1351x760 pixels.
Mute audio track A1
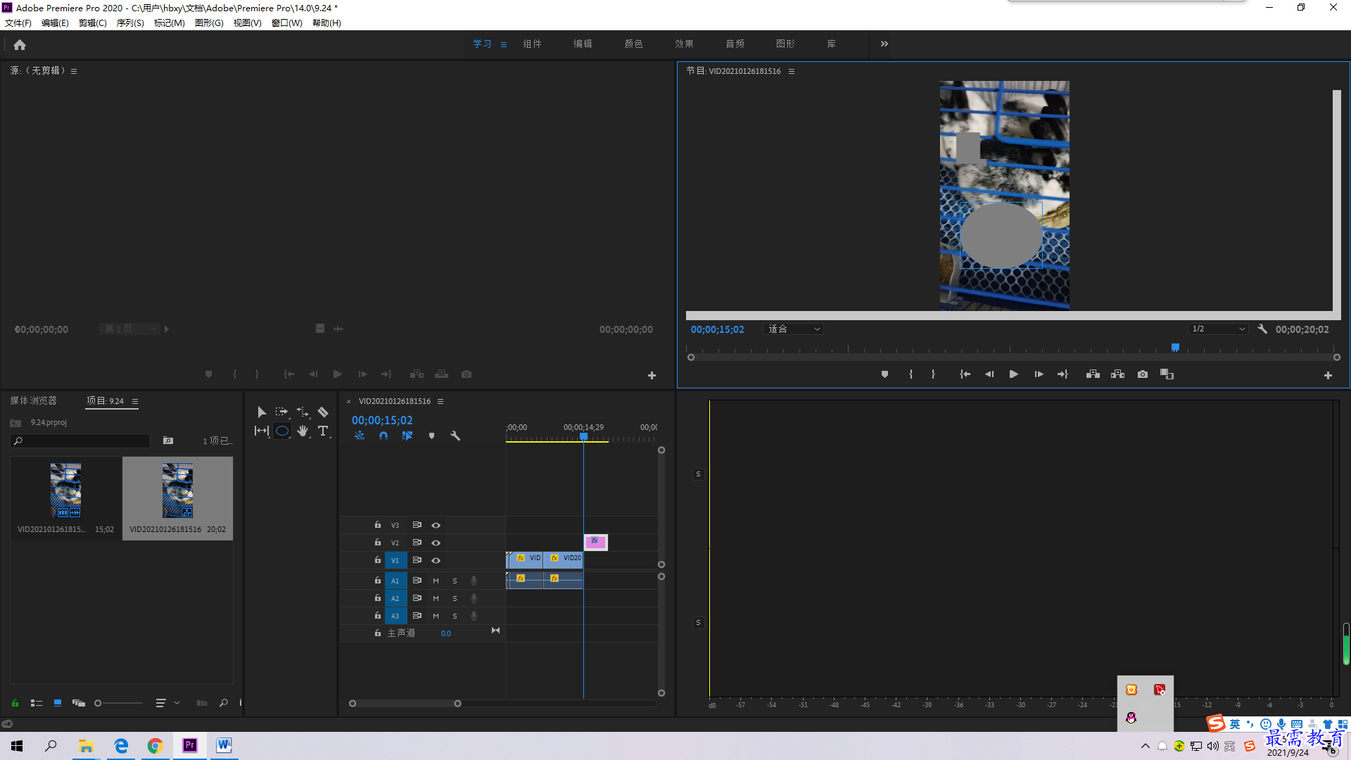436,581
